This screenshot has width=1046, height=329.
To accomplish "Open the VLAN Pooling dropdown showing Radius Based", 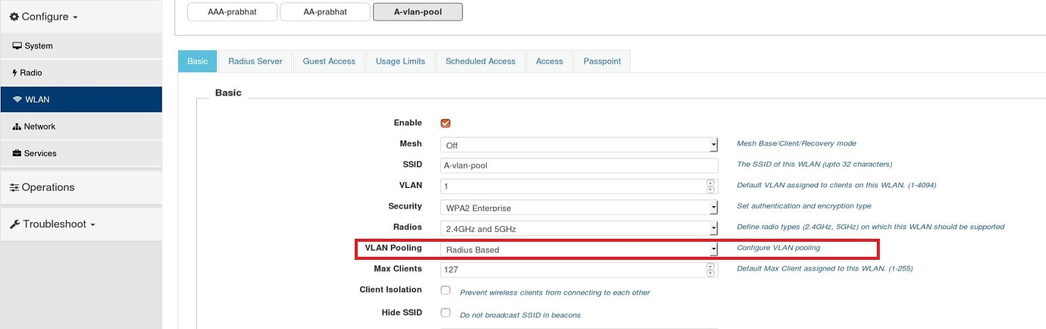I will [579, 249].
